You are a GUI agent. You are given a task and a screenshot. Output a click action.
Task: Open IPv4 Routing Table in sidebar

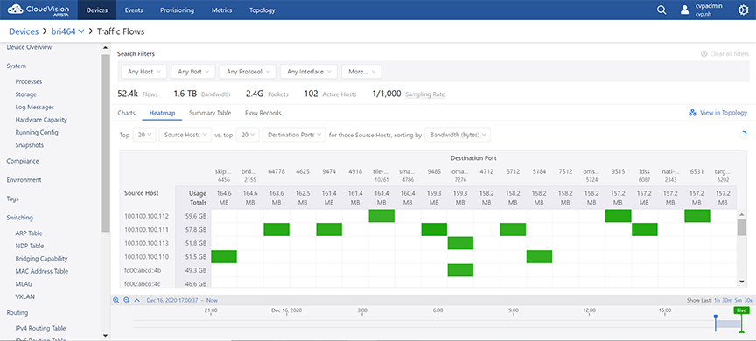click(x=40, y=328)
